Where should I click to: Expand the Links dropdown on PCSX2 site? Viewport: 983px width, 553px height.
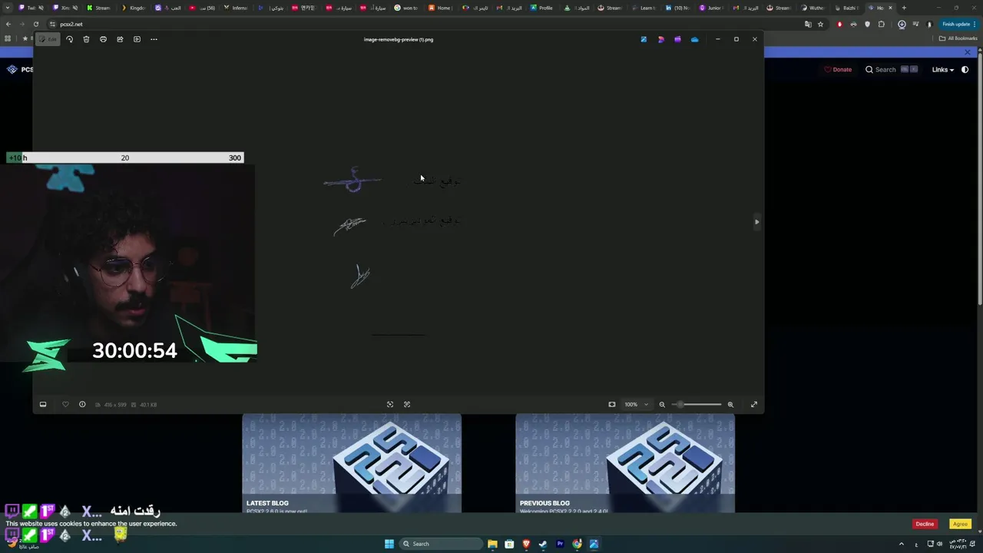943,69
